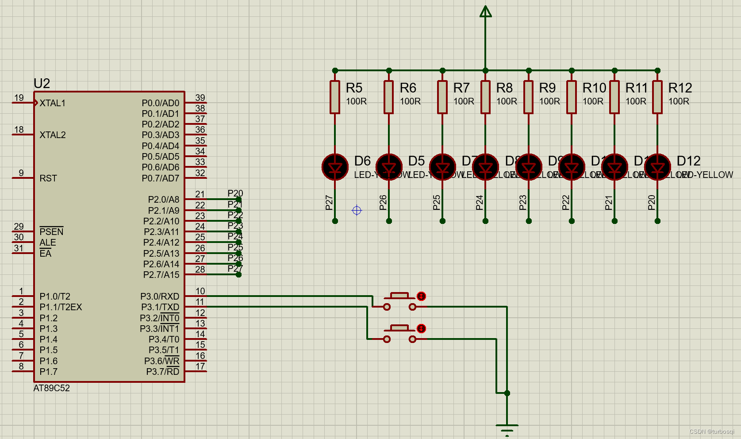Viewport: 741px width, 439px height.
Task: Click the 100R value under R12
Action: pyautogui.click(x=679, y=101)
